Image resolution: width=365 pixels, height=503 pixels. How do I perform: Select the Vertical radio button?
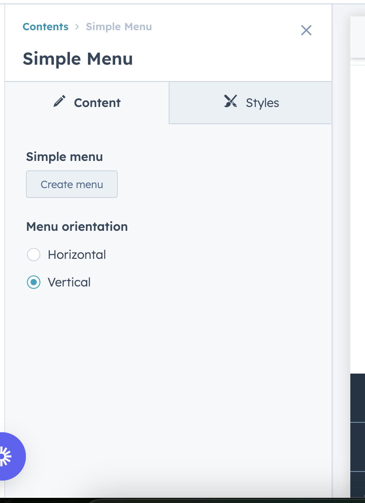34,282
